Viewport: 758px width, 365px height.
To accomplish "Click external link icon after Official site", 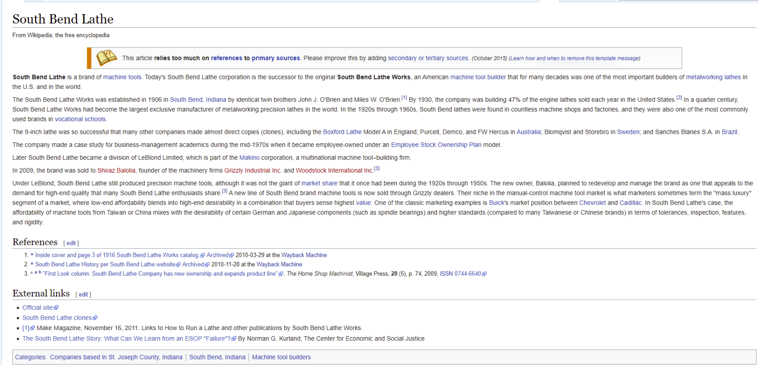I will pyautogui.click(x=56, y=308).
